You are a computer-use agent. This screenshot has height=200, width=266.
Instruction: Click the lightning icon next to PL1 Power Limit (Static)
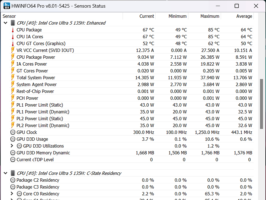click(13, 105)
